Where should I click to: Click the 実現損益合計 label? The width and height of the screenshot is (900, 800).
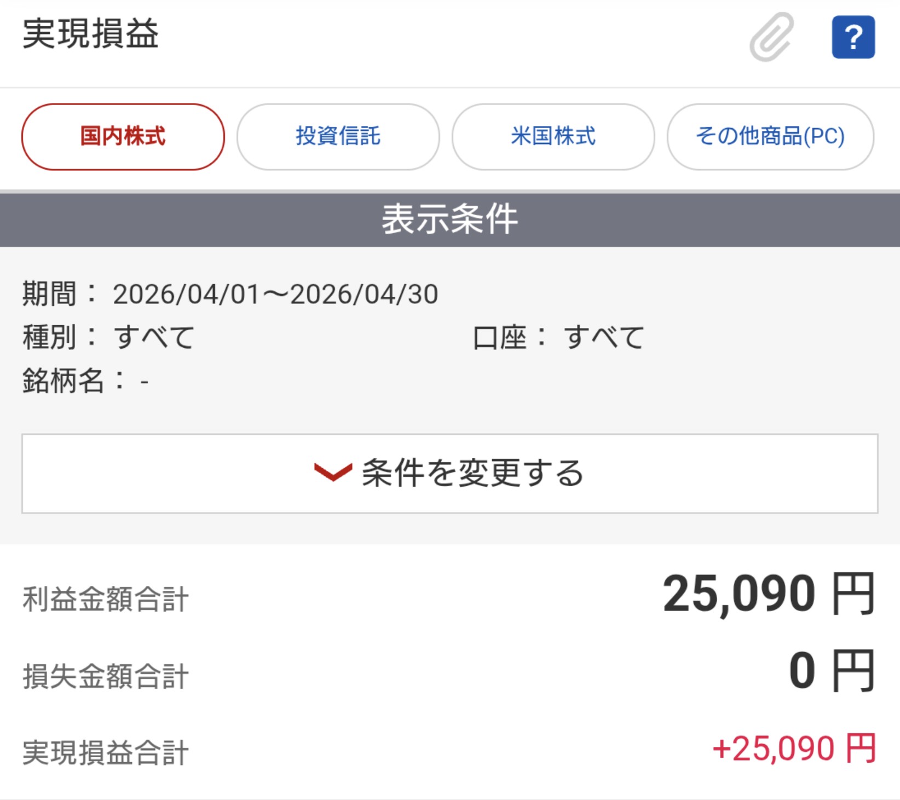106,753
